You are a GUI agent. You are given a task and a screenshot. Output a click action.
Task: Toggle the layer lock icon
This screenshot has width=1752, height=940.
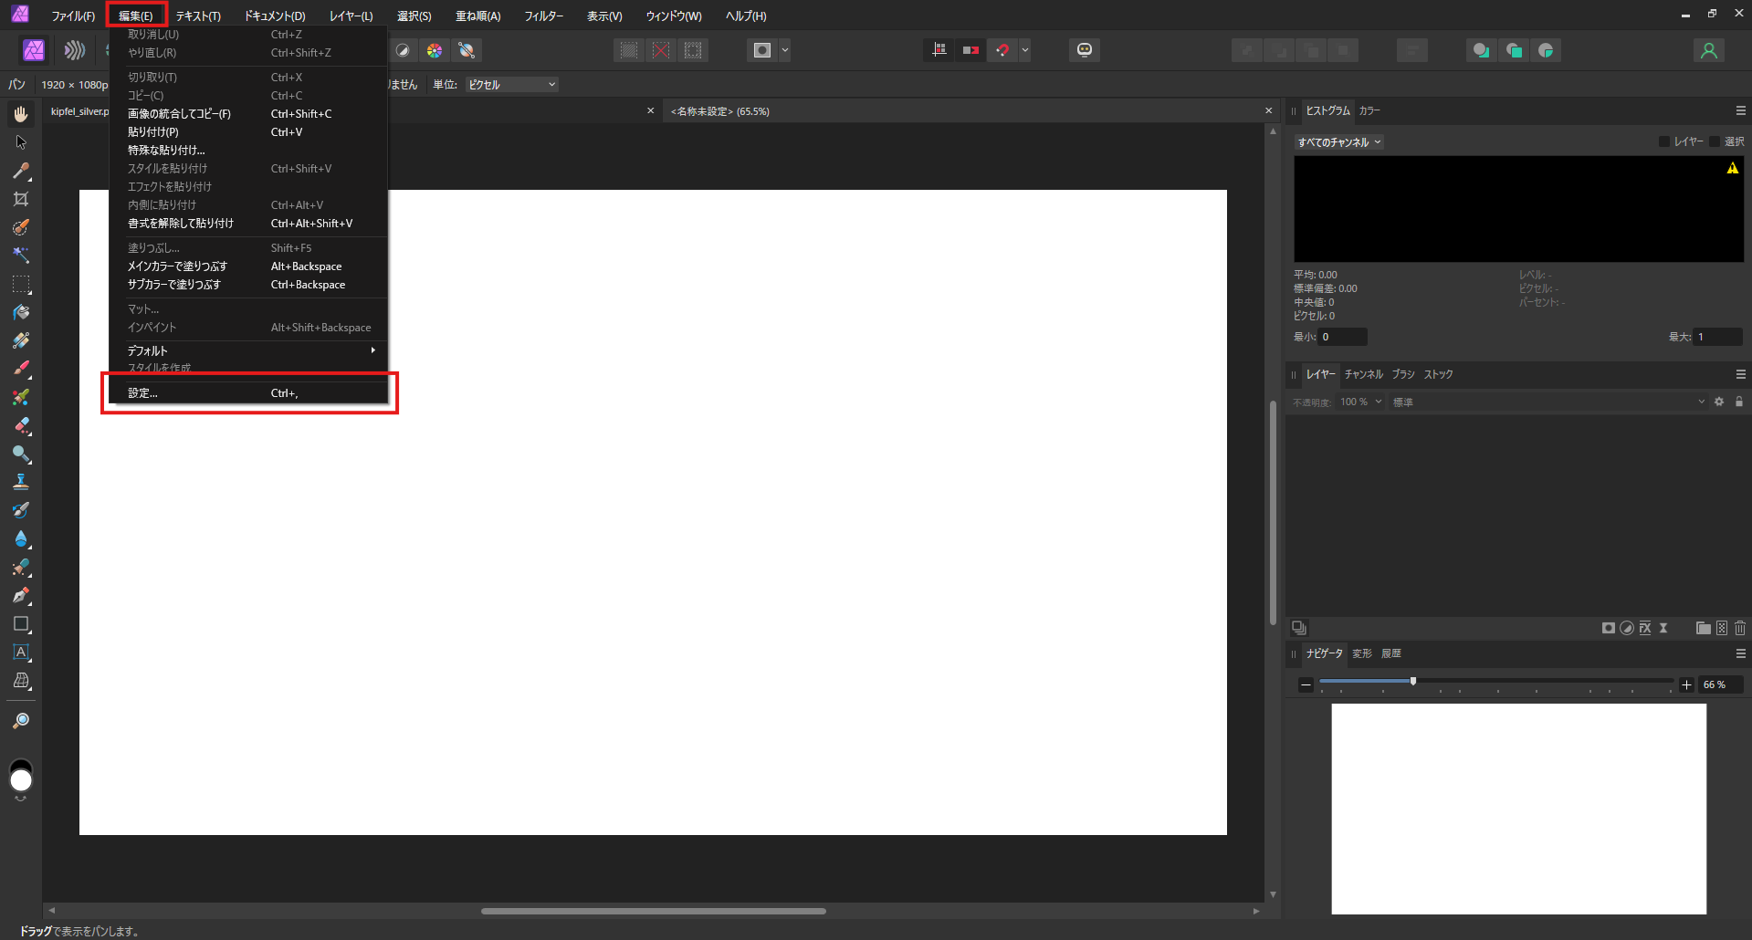pos(1739,402)
